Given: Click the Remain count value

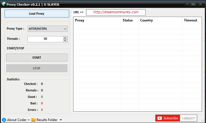Looking at the screenshot, I should (42, 91).
